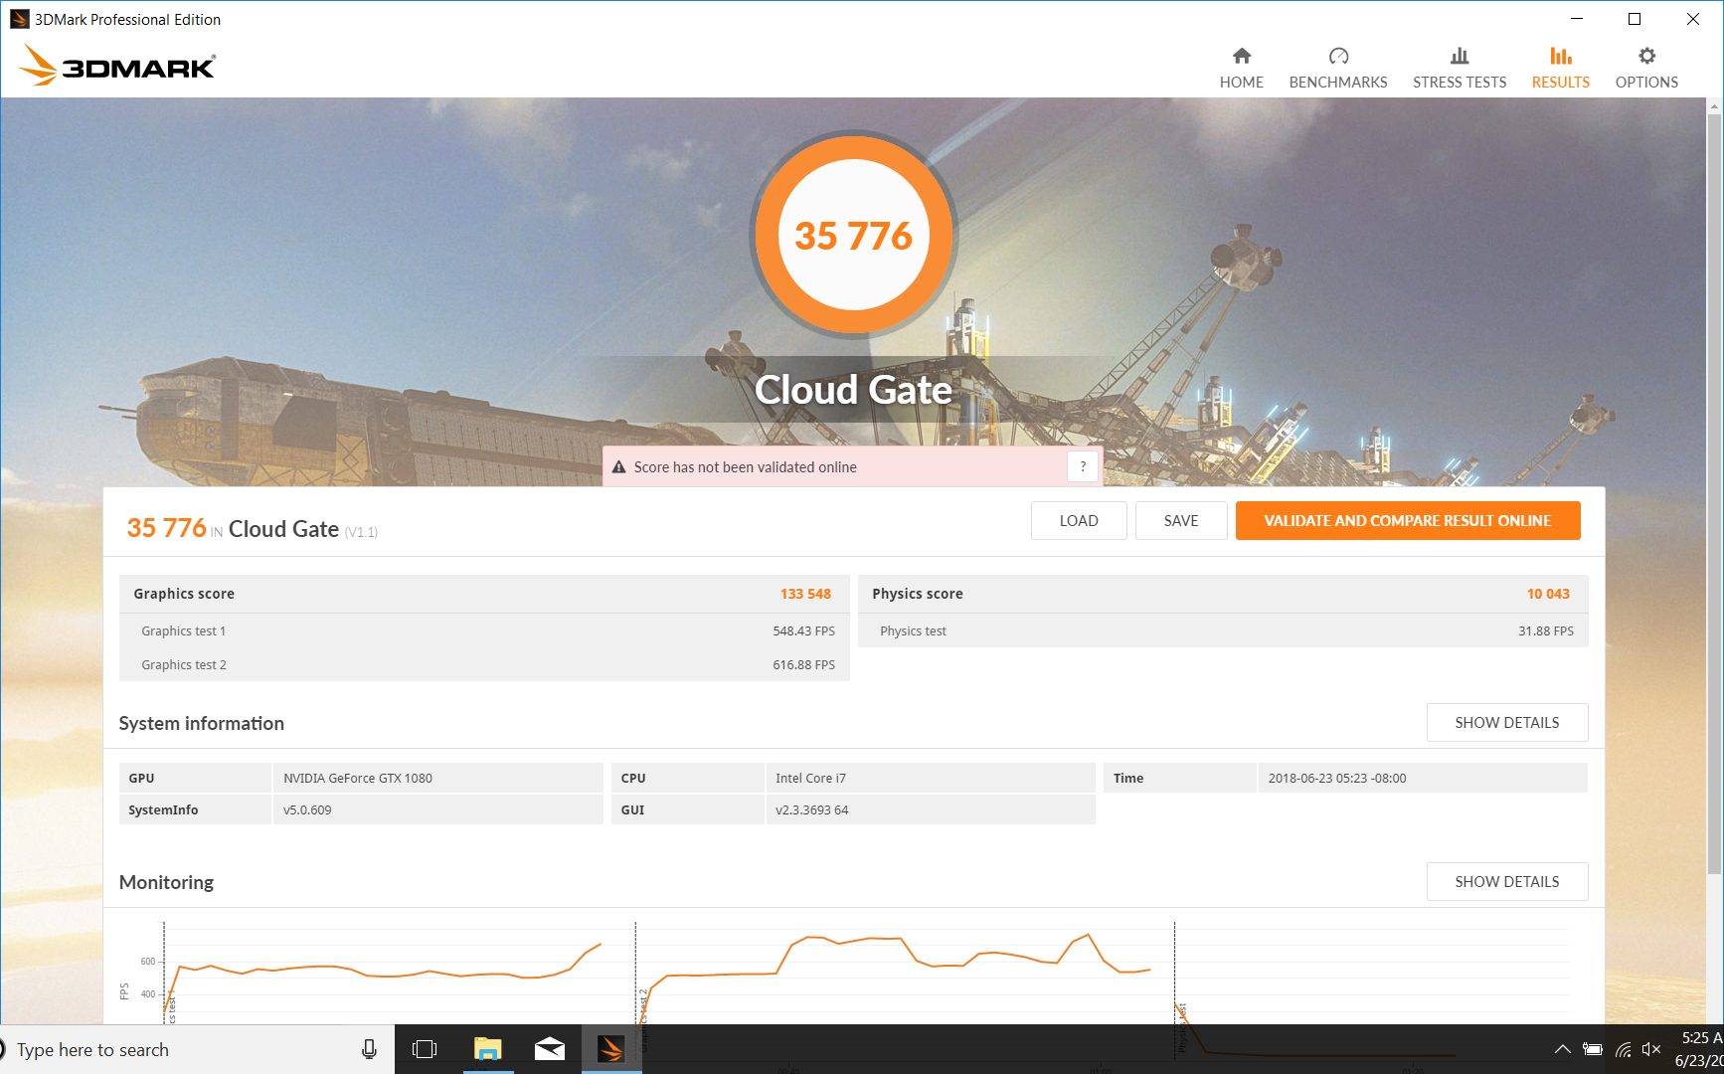Select the Physics test row
The height and width of the screenshot is (1074, 1724).
(1223, 631)
